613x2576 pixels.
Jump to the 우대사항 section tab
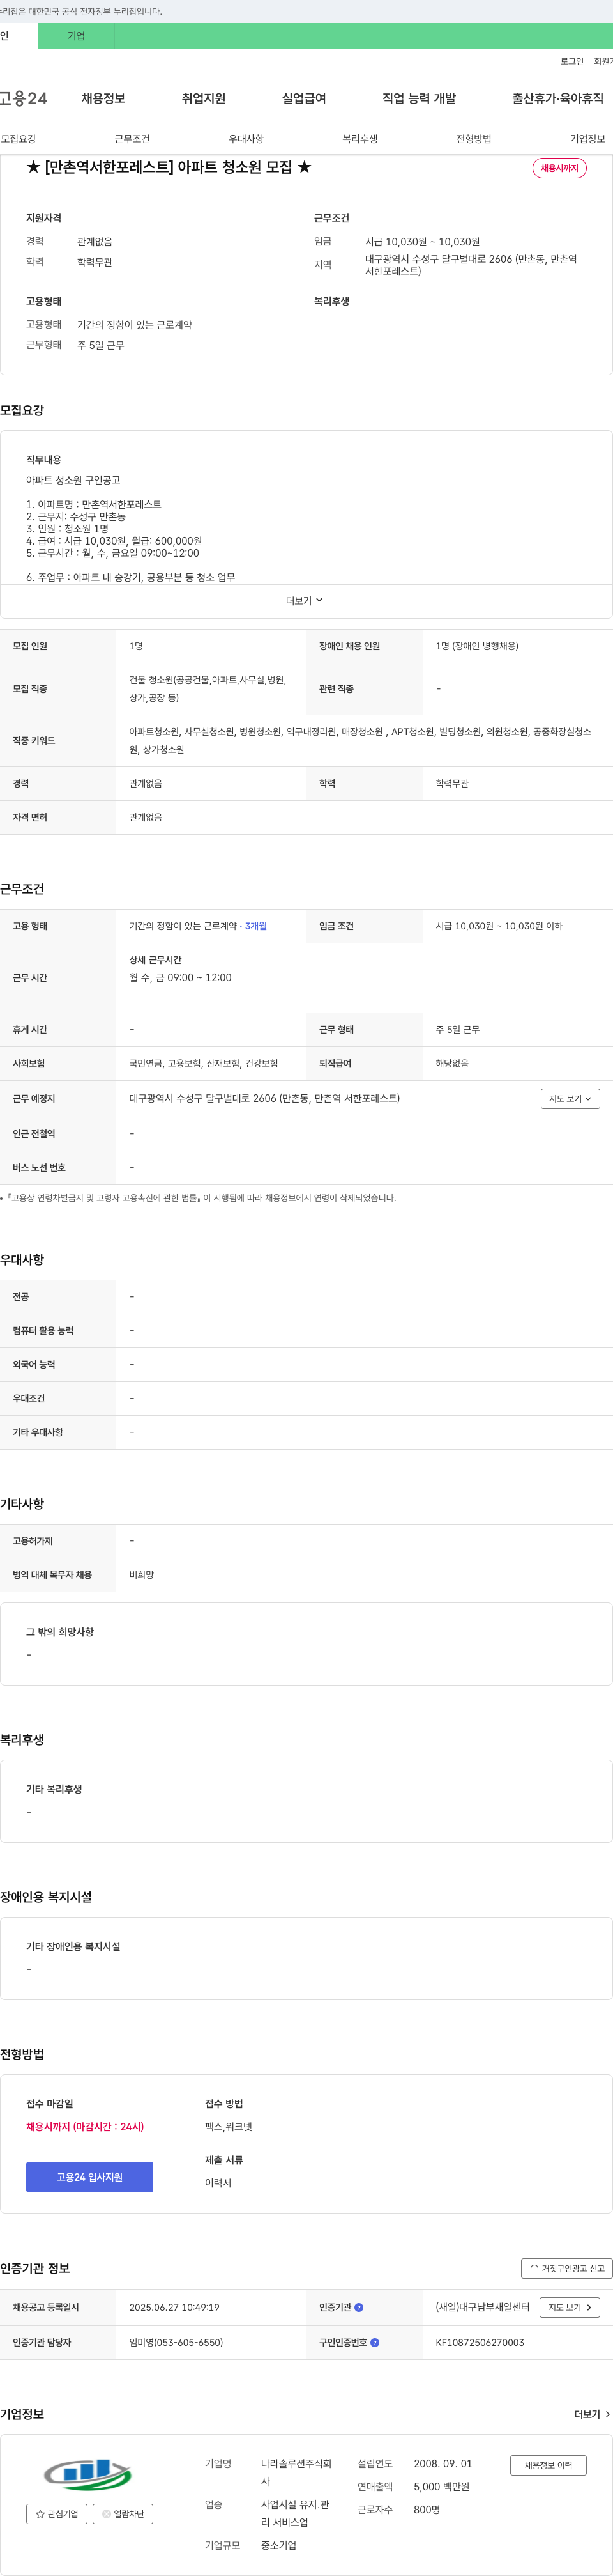[246, 139]
